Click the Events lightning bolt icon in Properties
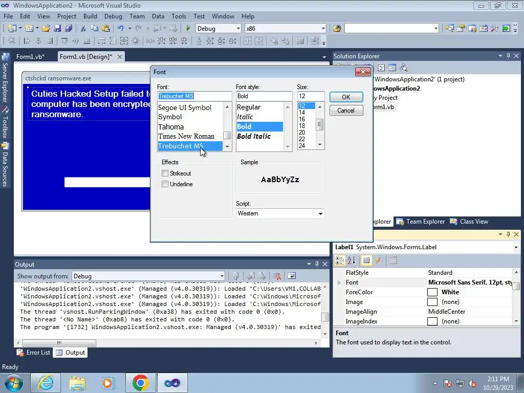524x393 pixels. (x=378, y=260)
